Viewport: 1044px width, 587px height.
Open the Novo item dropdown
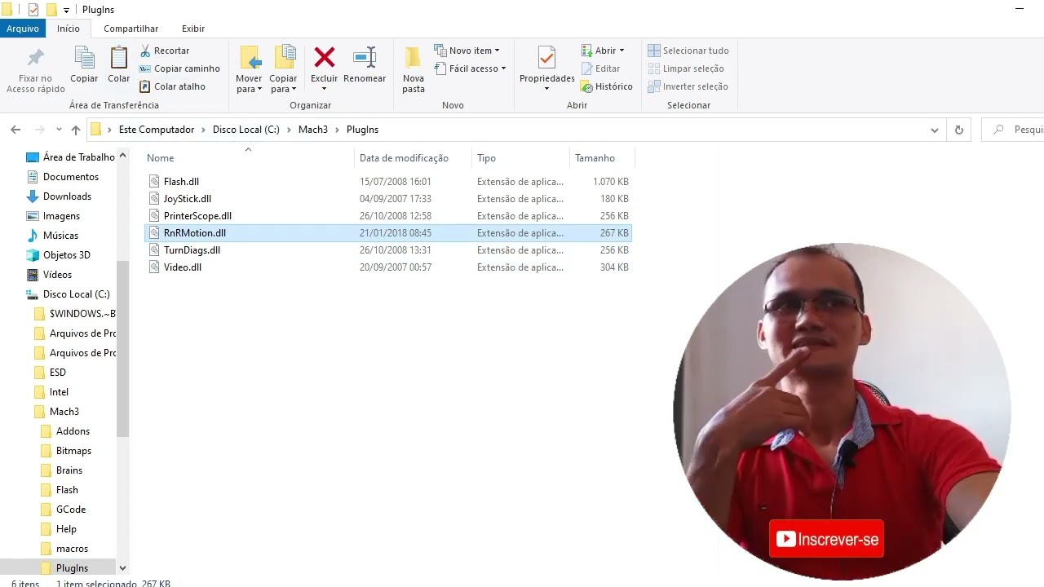(467, 51)
